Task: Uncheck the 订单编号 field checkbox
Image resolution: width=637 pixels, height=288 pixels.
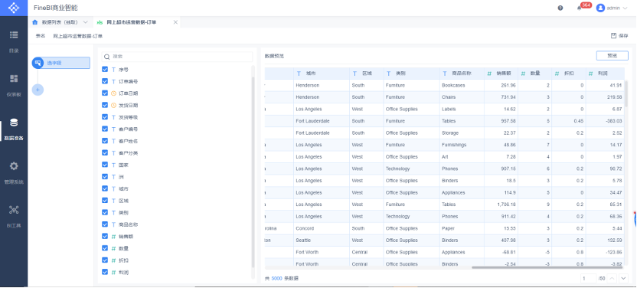Action: (105, 81)
